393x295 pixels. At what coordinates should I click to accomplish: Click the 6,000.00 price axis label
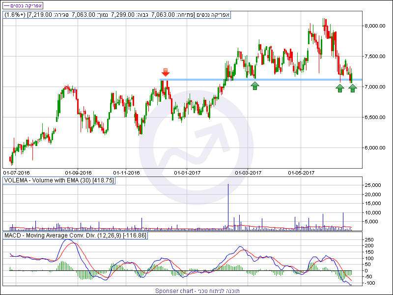coord(375,148)
